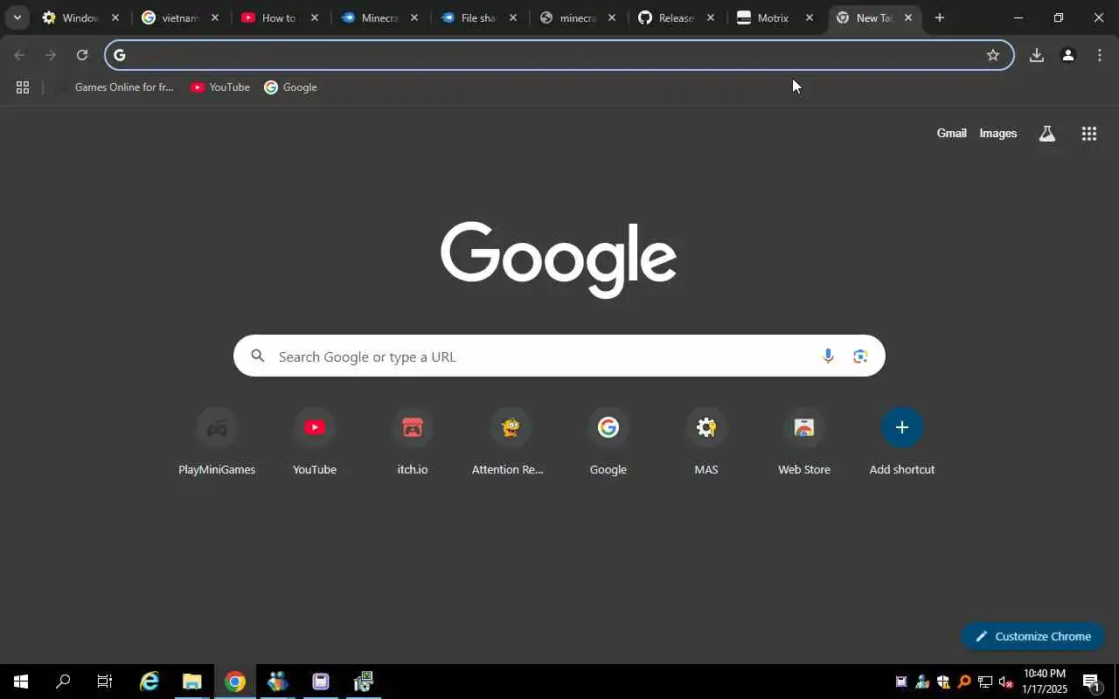Open Gmail link
This screenshot has height=699, width=1119.
(951, 134)
